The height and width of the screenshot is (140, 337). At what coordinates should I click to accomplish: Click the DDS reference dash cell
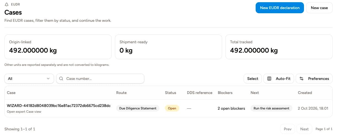coord(189,108)
